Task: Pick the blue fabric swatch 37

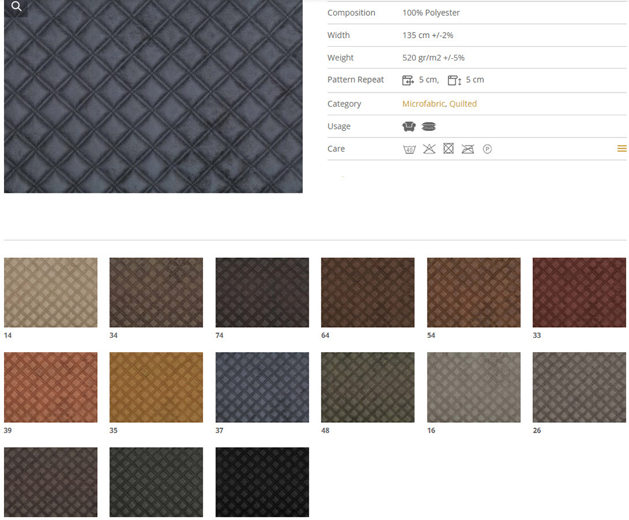Action: pyautogui.click(x=262, y=387)
